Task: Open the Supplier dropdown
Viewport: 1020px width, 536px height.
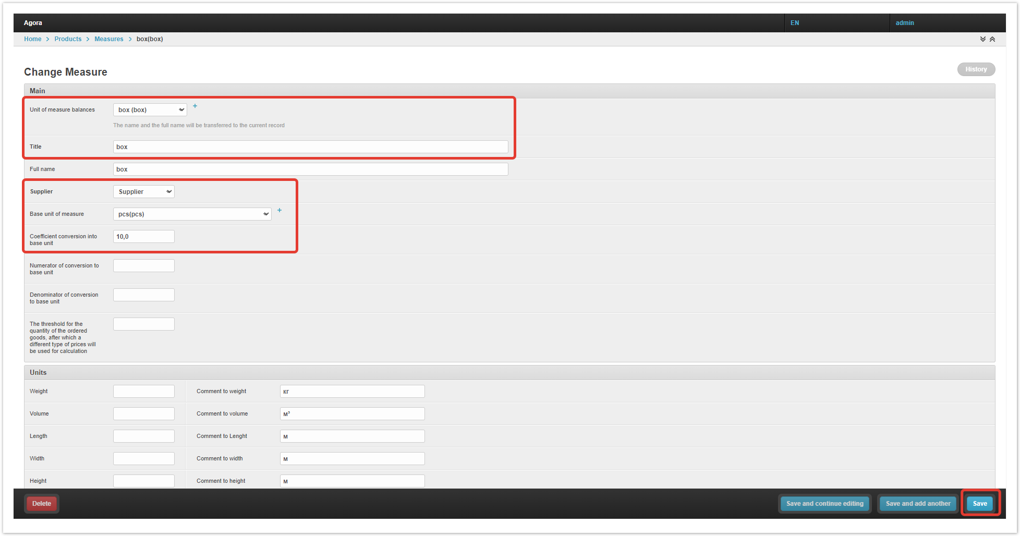Action: (144, 192)
